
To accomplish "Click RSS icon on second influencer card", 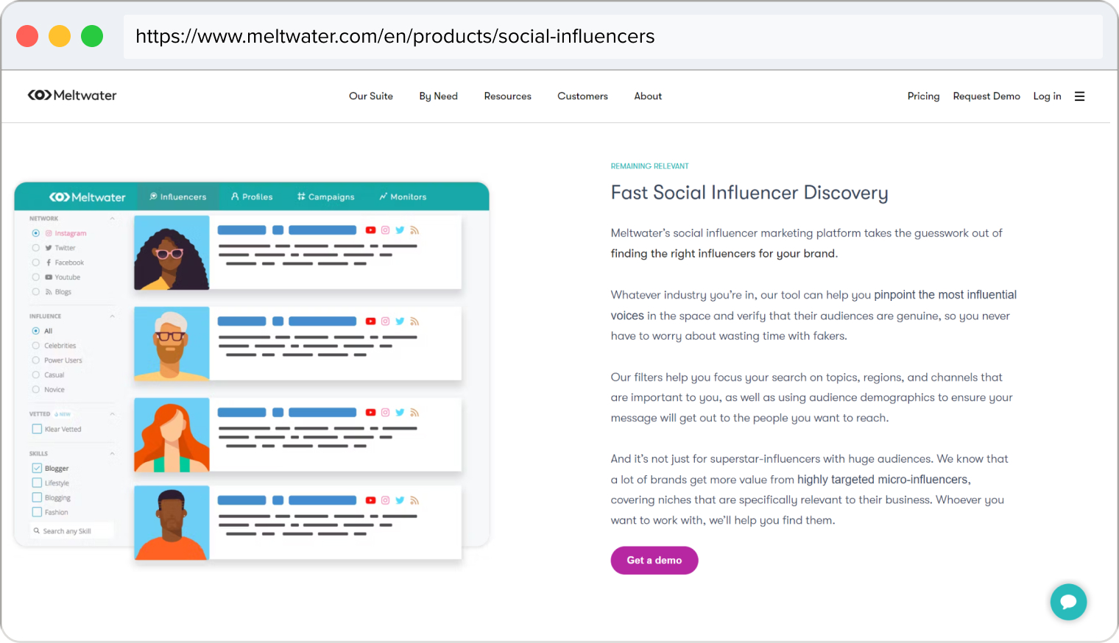I will point(414,321).
